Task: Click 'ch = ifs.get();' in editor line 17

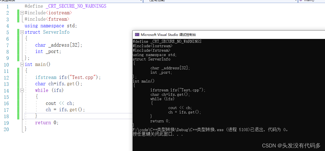Action: (65, 110)
